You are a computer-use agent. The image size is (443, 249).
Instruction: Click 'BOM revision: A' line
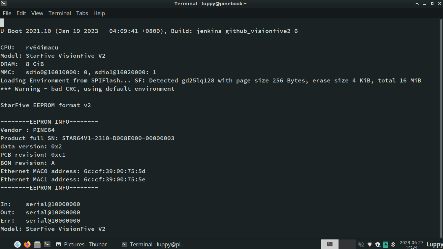(27, 163)
